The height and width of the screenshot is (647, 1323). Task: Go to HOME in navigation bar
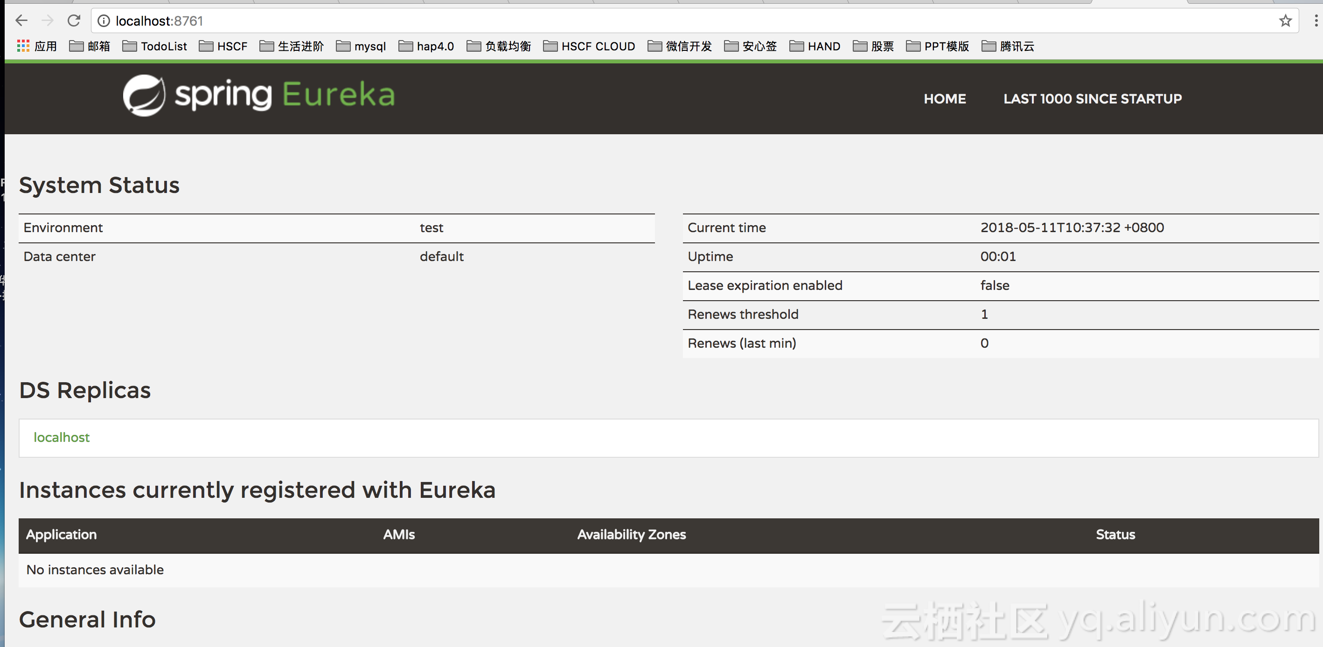(945, 98)
